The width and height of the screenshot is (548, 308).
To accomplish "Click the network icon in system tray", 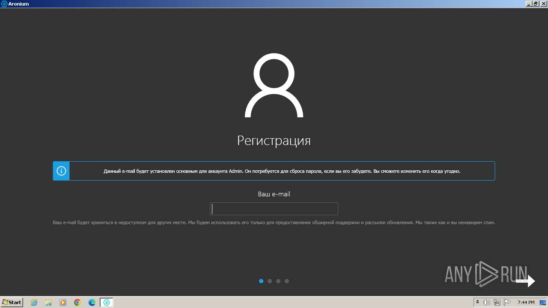I will point(497,302).
